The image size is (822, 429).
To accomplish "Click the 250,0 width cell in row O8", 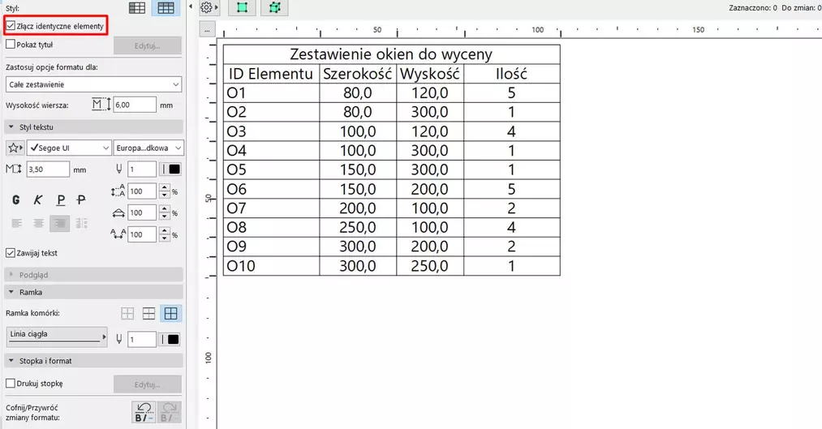I will coord(358,227).
